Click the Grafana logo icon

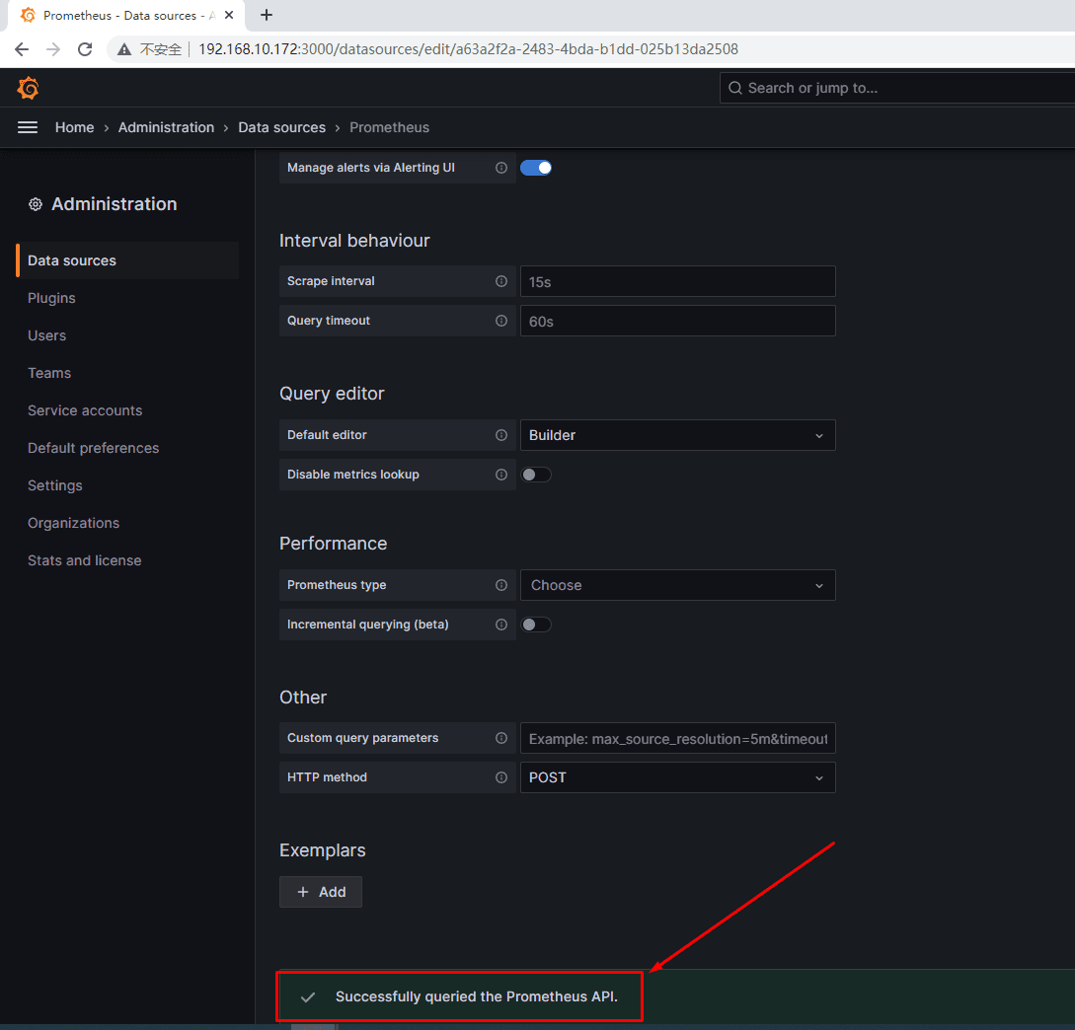pos(28,89)
